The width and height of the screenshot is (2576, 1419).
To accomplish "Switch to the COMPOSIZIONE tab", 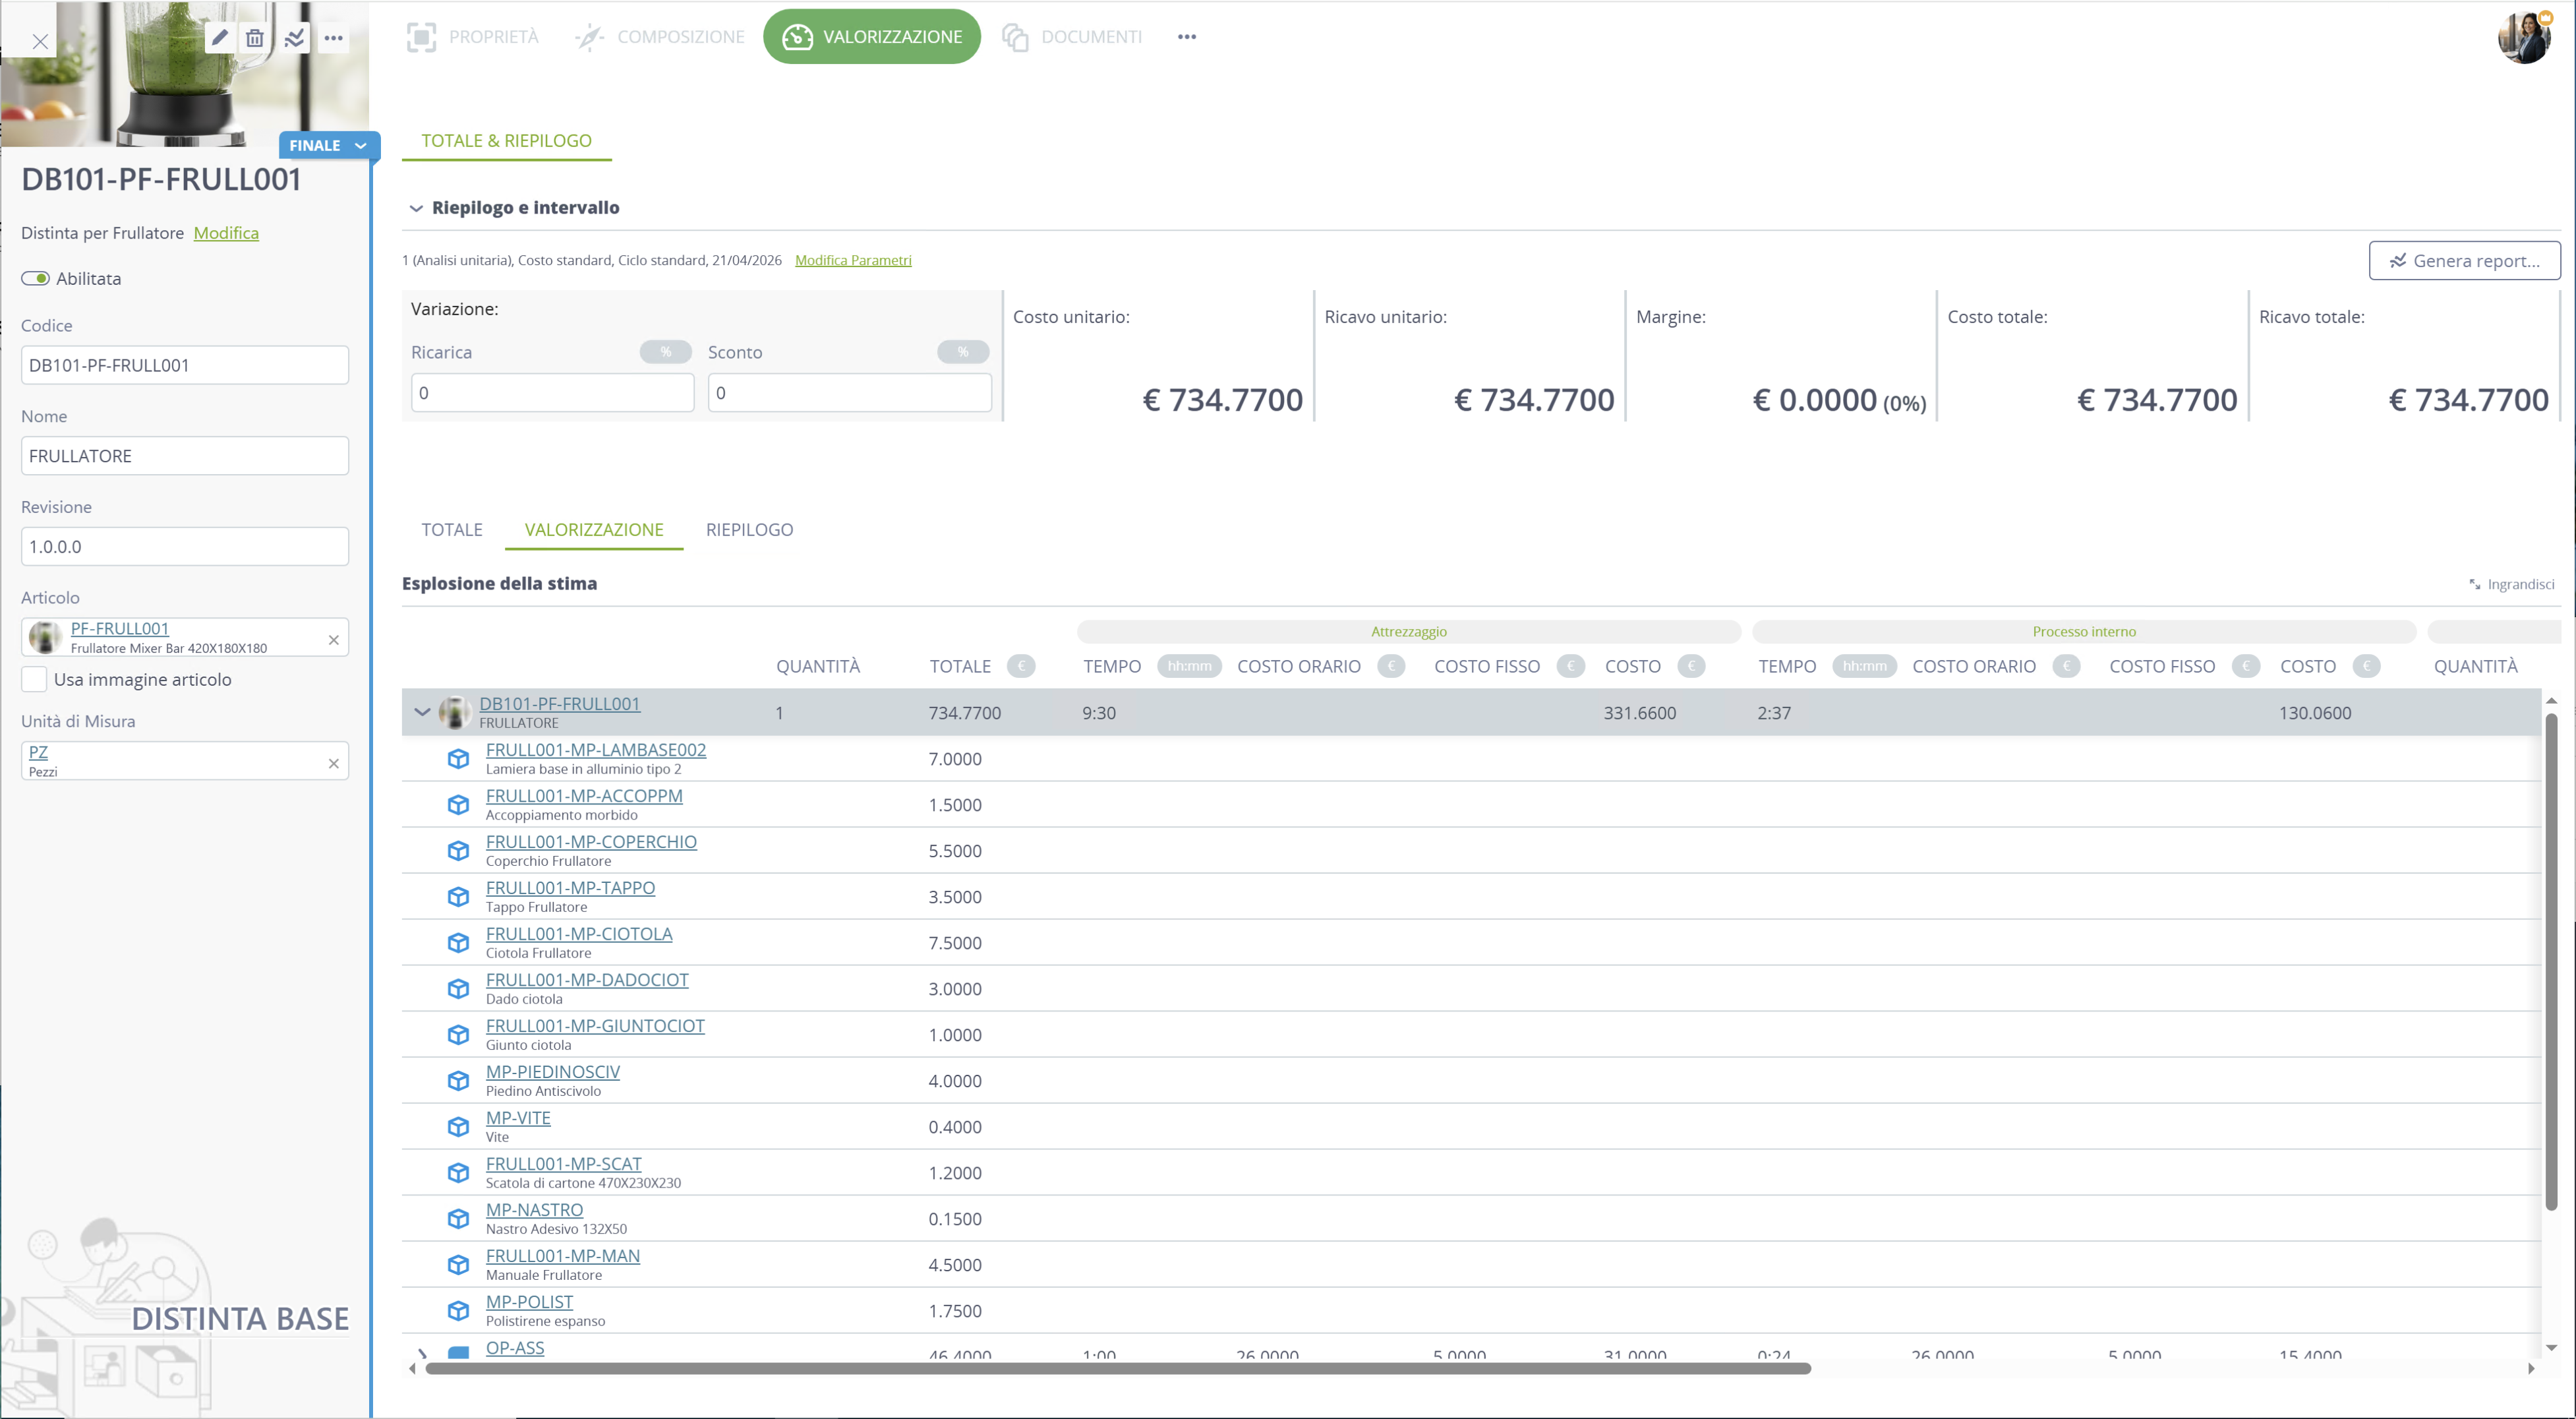I will tap(660, 37).
